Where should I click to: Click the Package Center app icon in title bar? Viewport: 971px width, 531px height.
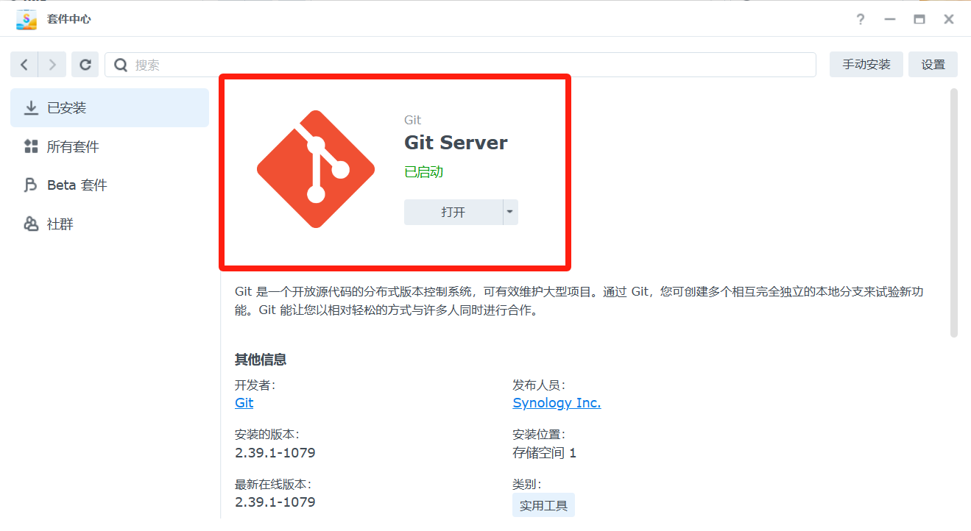(x=27, y=19)
